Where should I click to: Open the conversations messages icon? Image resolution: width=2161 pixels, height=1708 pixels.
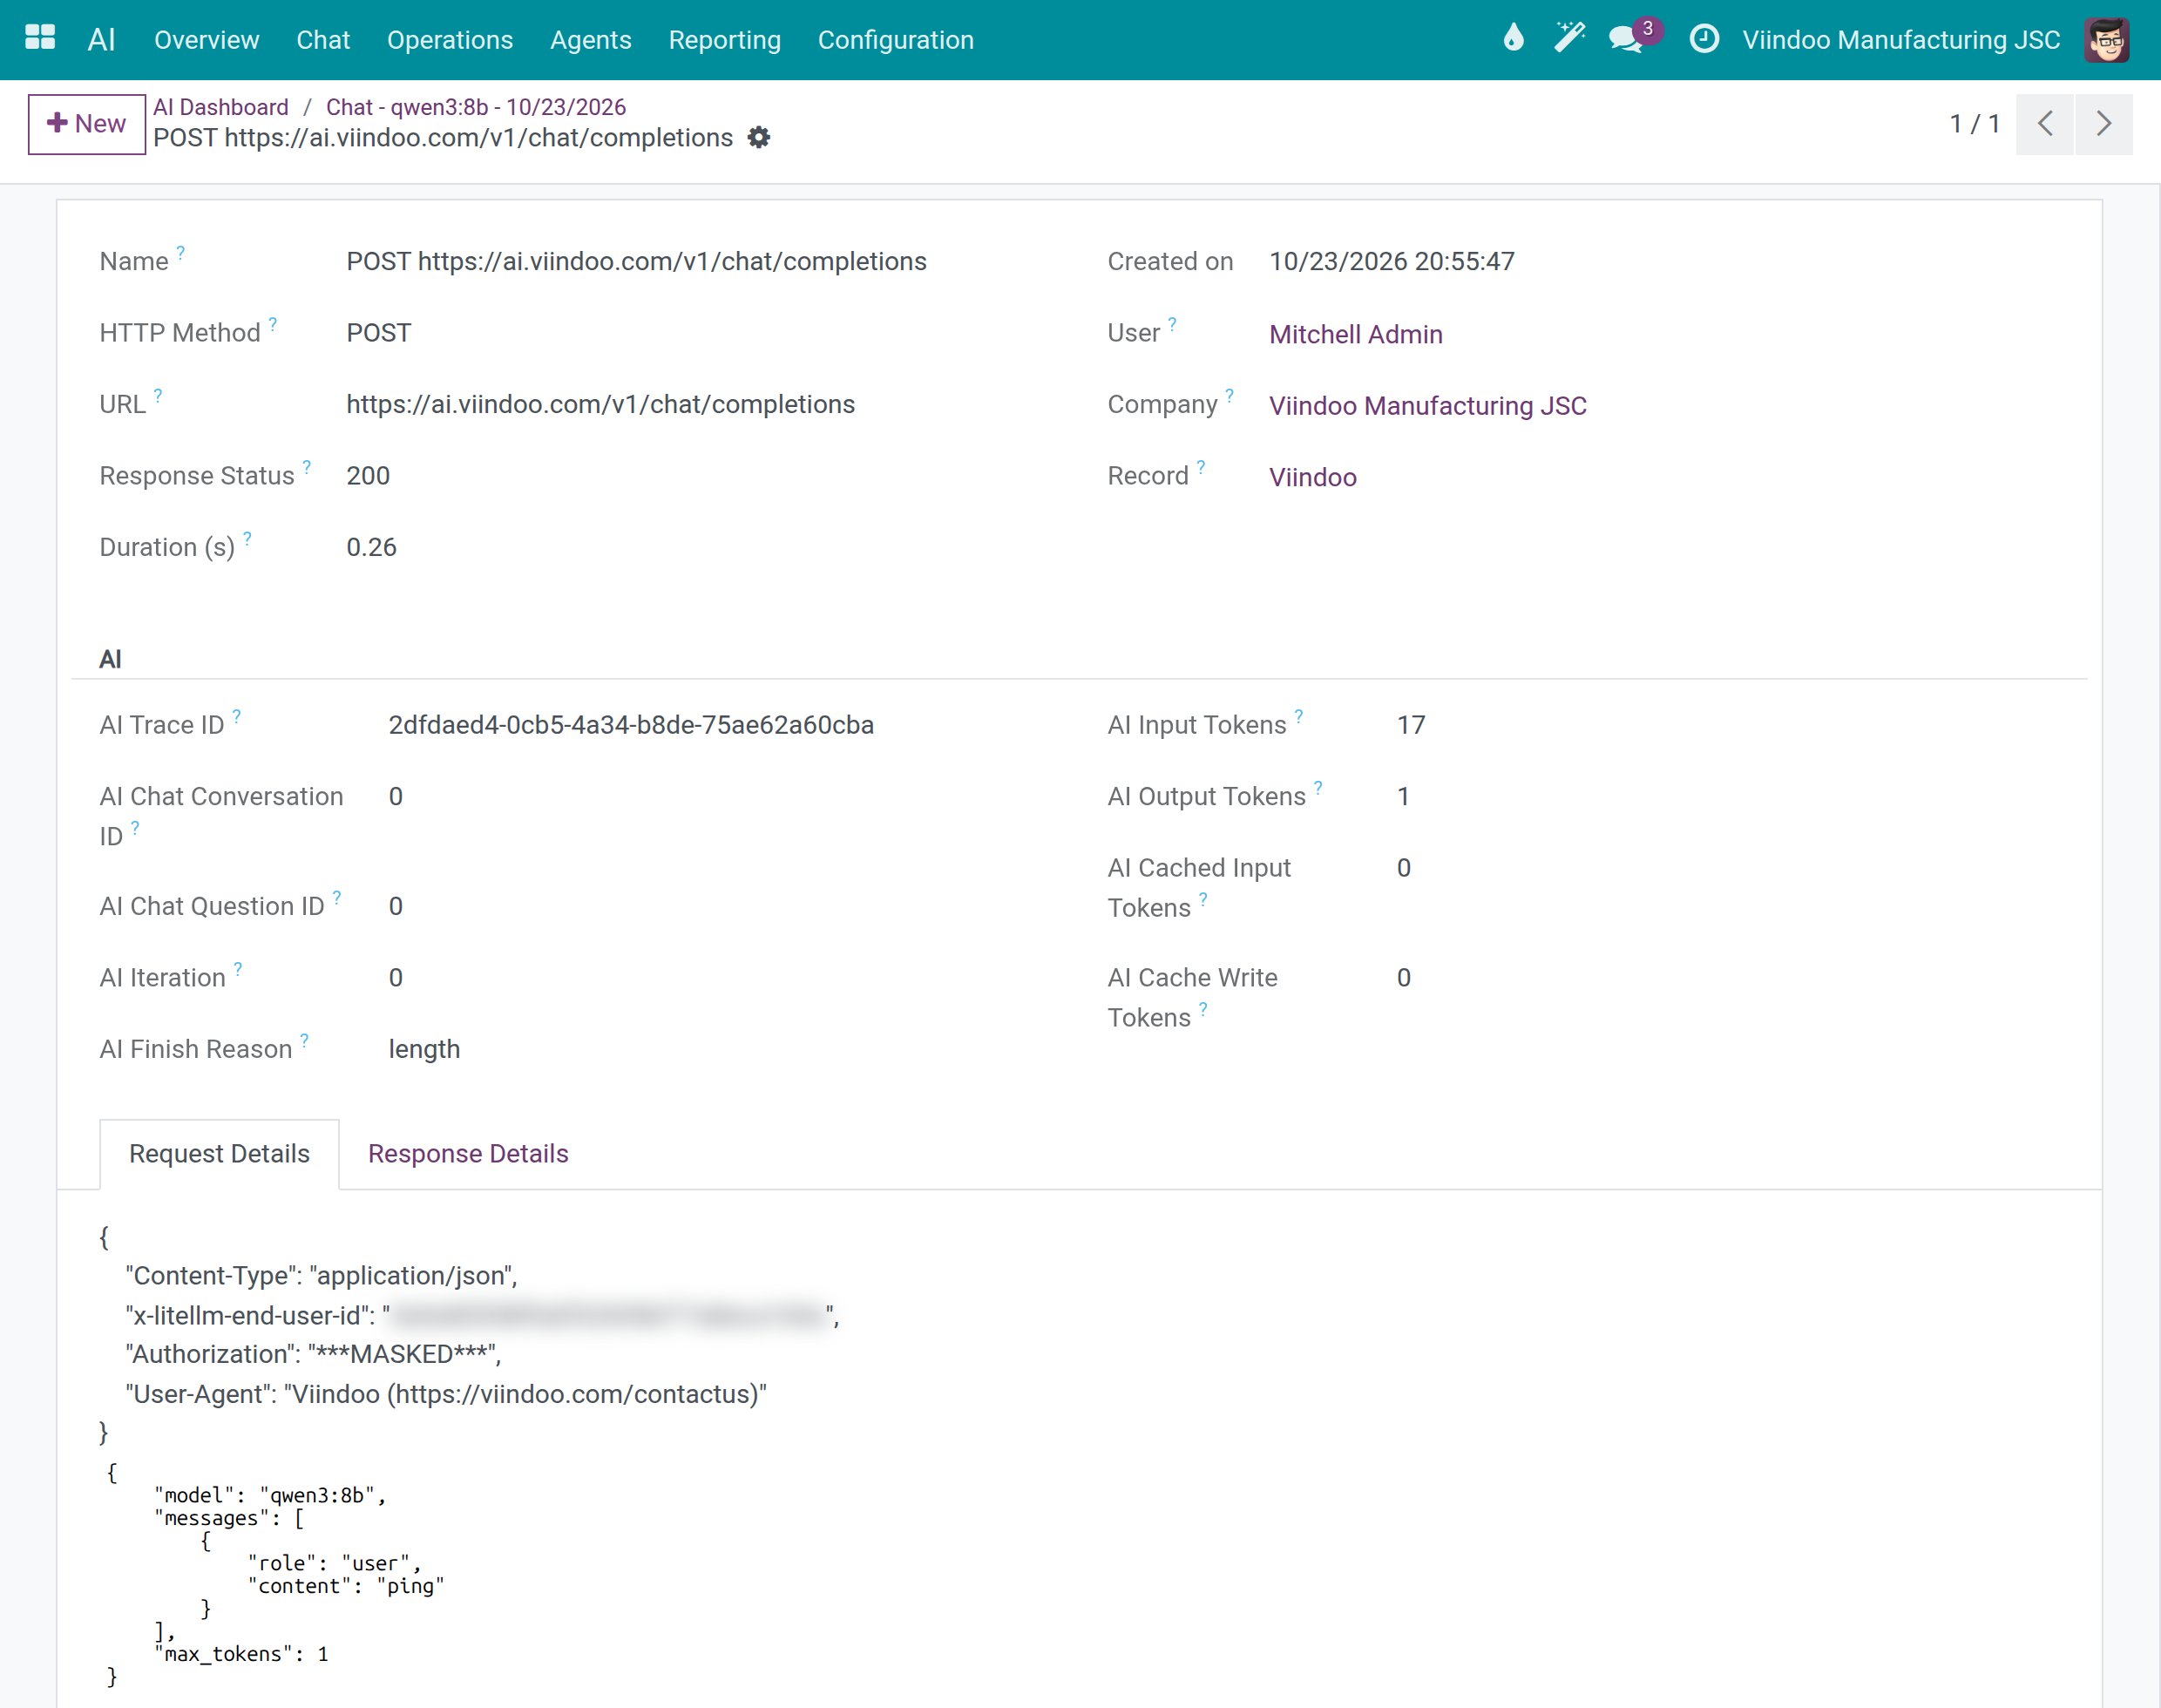coord(1626,39)
